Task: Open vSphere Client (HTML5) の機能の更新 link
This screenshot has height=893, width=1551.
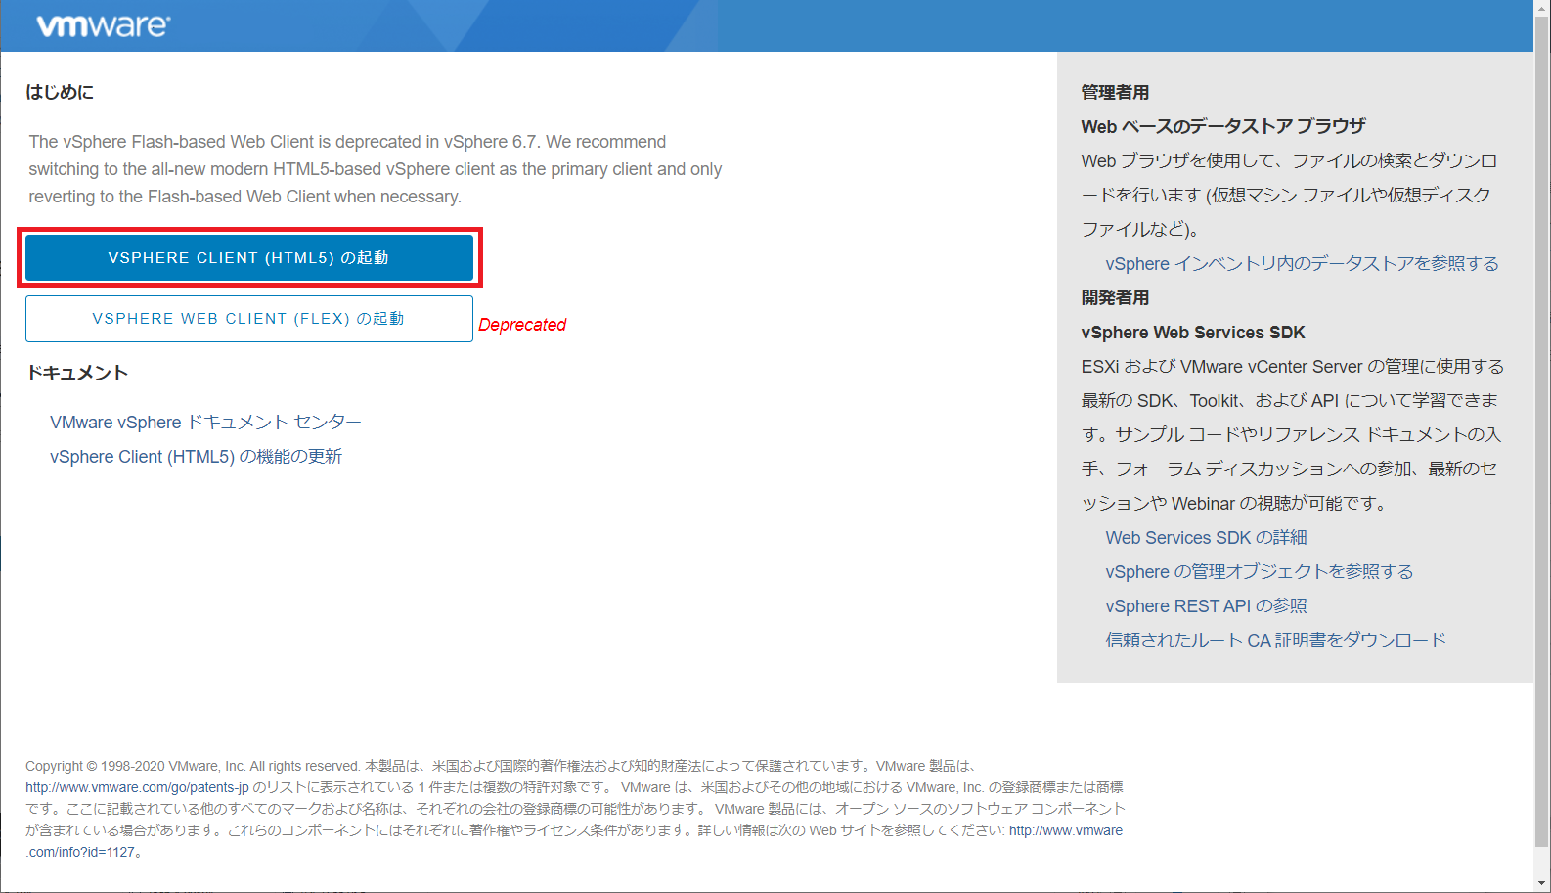Action: pos(196,456)
